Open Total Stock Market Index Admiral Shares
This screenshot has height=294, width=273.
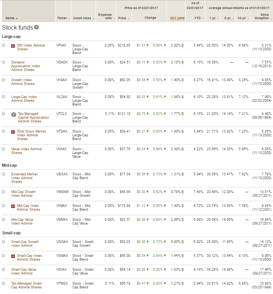pos(31,135)
